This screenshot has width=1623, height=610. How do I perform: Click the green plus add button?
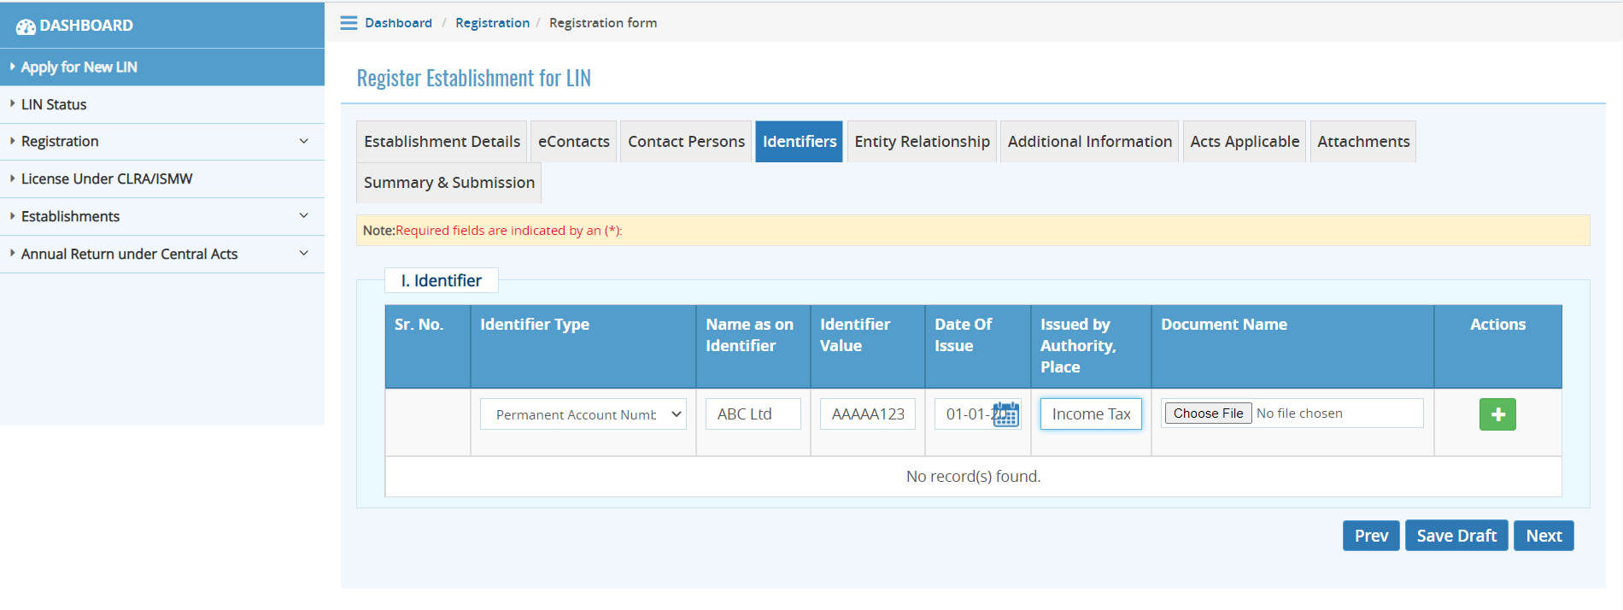point(1497,414)
